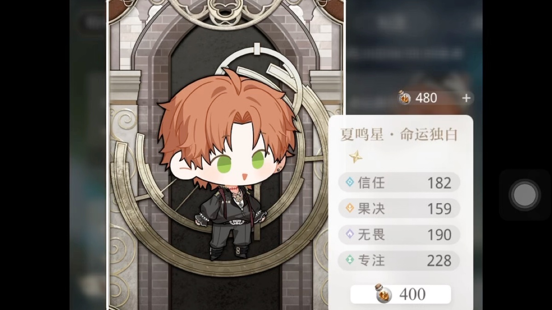Tap the potion icon in the 400 button
Viewport: 552px width, 310px height.
pos(383,293)
